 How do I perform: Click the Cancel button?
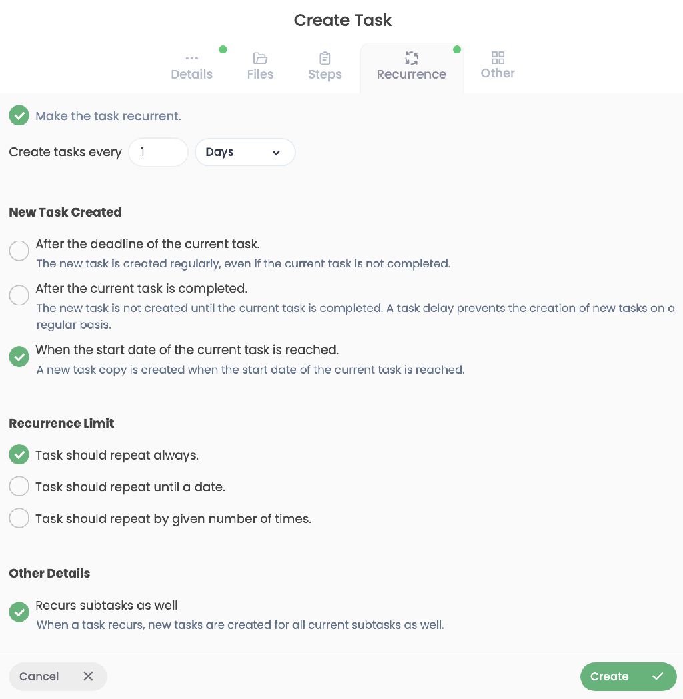pyautogui.click(x=58, y=676)
